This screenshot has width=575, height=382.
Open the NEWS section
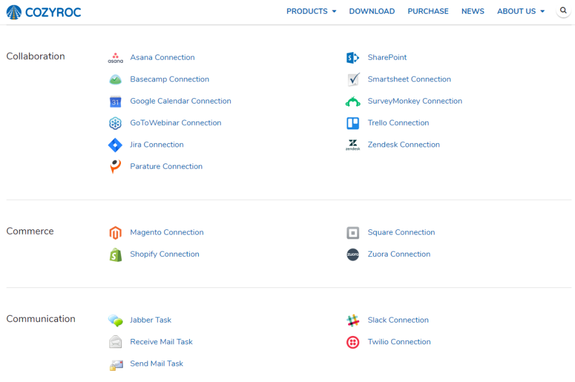pos(473,11)
